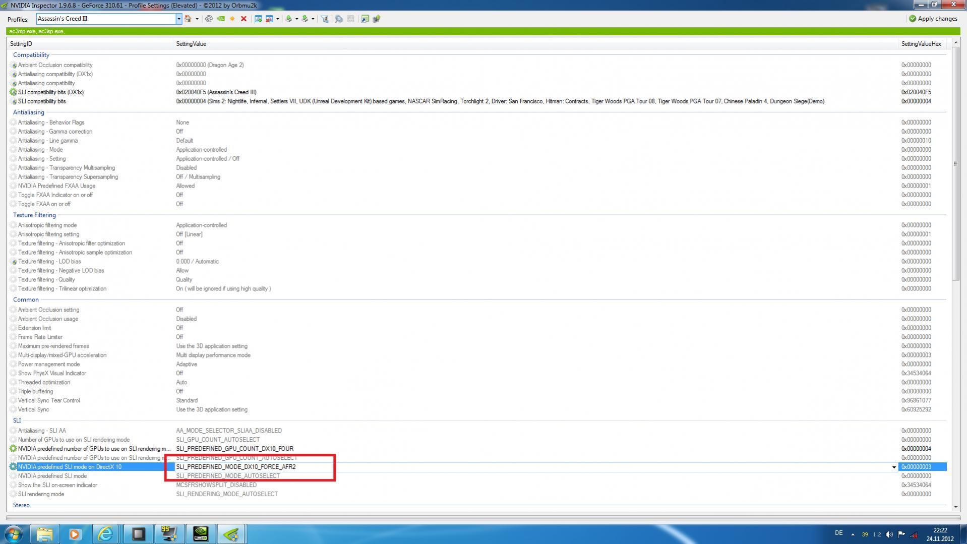Click the remove application from profile icon
Screen dimensions: 967x544
[x=270, y=19]
